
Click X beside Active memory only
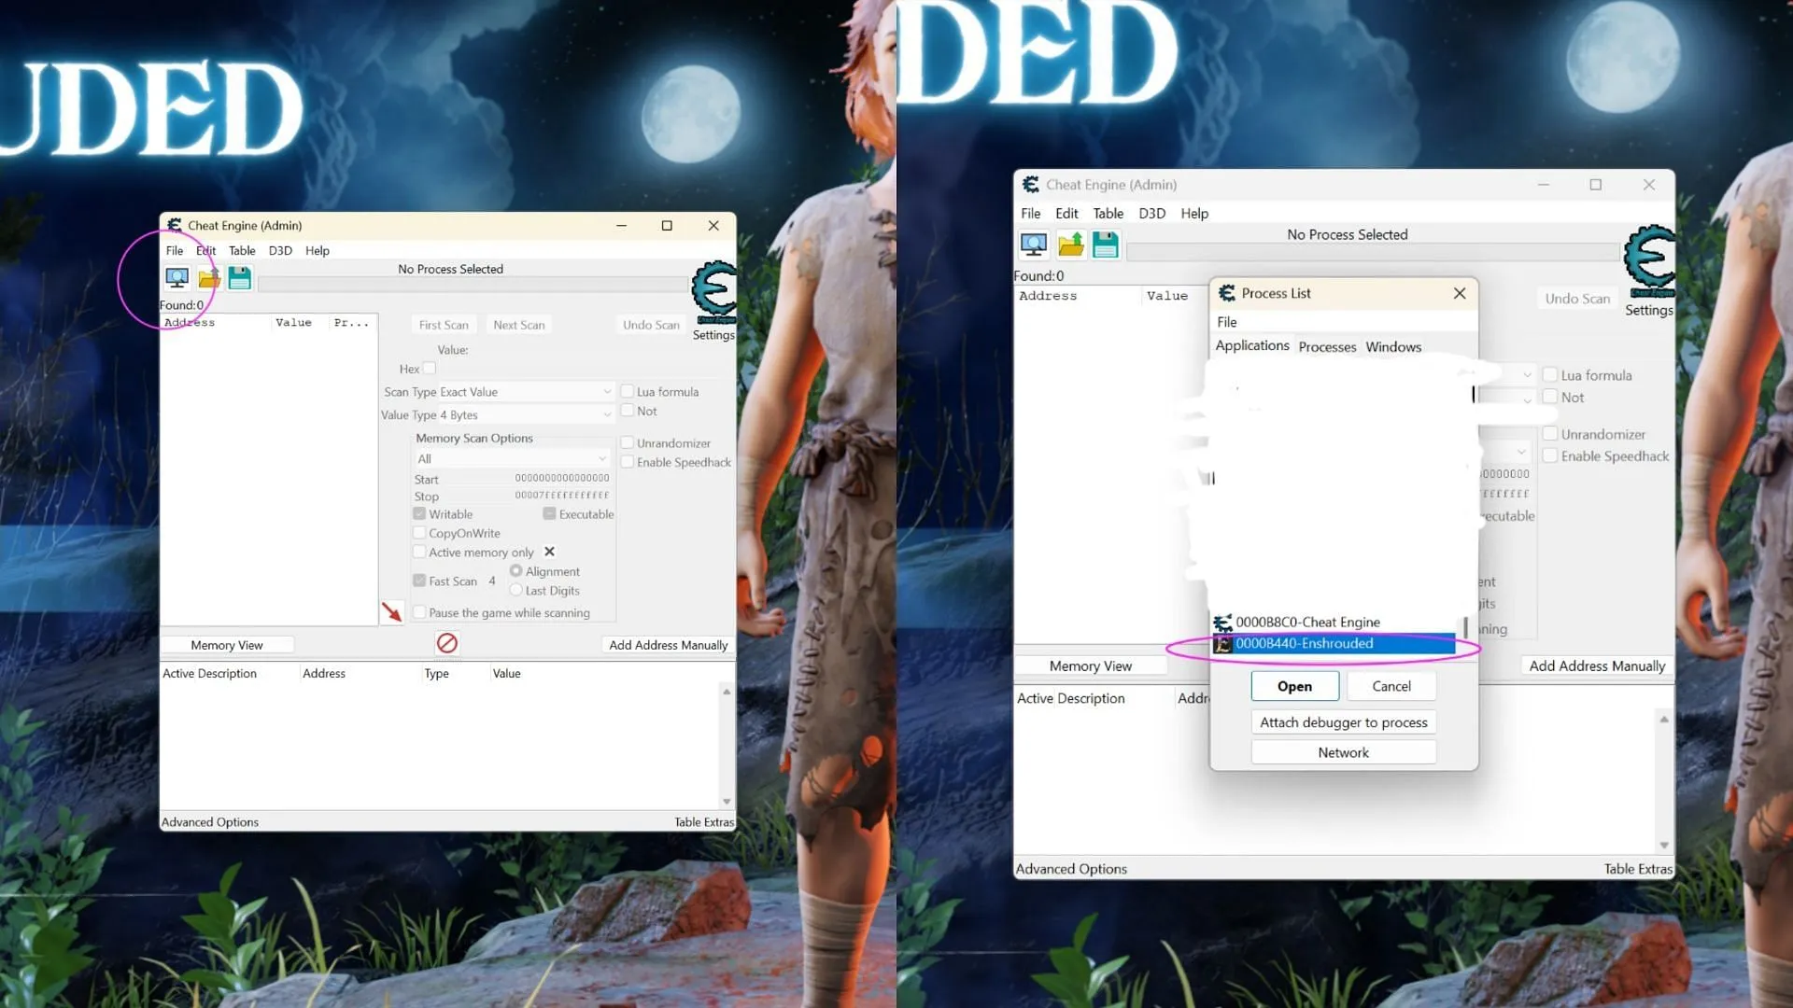click(549, 552)
